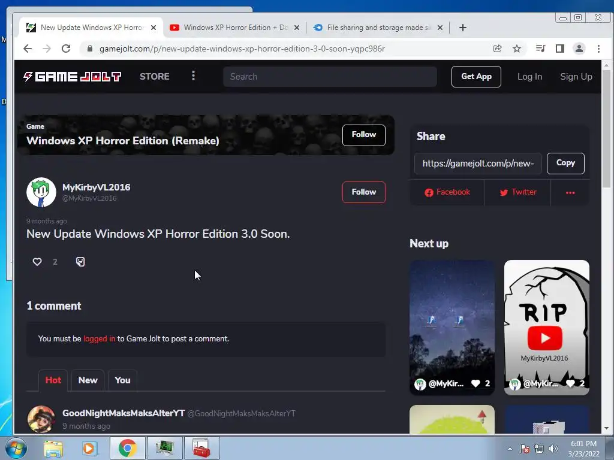The width and height of the screenshot is (614, 460).
Task: Open the Chrome profile avatar icon
Action: coord(579,49)
